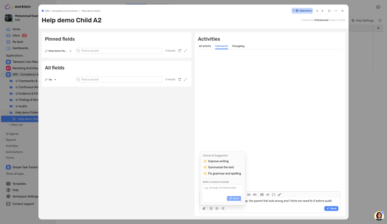Open the Simple Task Tracker app
Viewport: 387px width, 224px height.
click(x=22, y=167)
